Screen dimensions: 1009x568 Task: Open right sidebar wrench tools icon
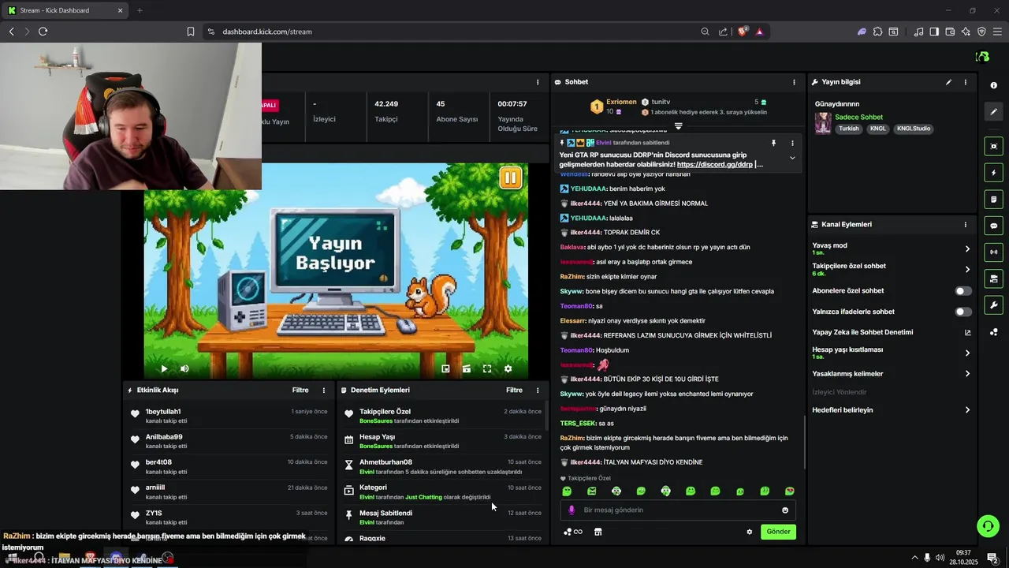993,305
